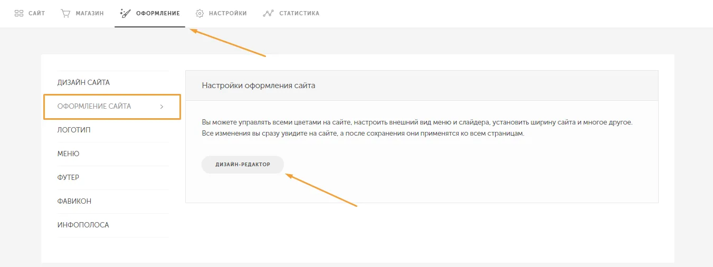
Task: Open the СТАТИСТИКА tab
Action: click(x=291, y=13)
